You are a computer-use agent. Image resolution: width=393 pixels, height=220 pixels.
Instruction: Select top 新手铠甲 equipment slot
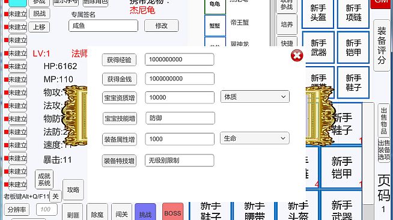pos(353,47)
